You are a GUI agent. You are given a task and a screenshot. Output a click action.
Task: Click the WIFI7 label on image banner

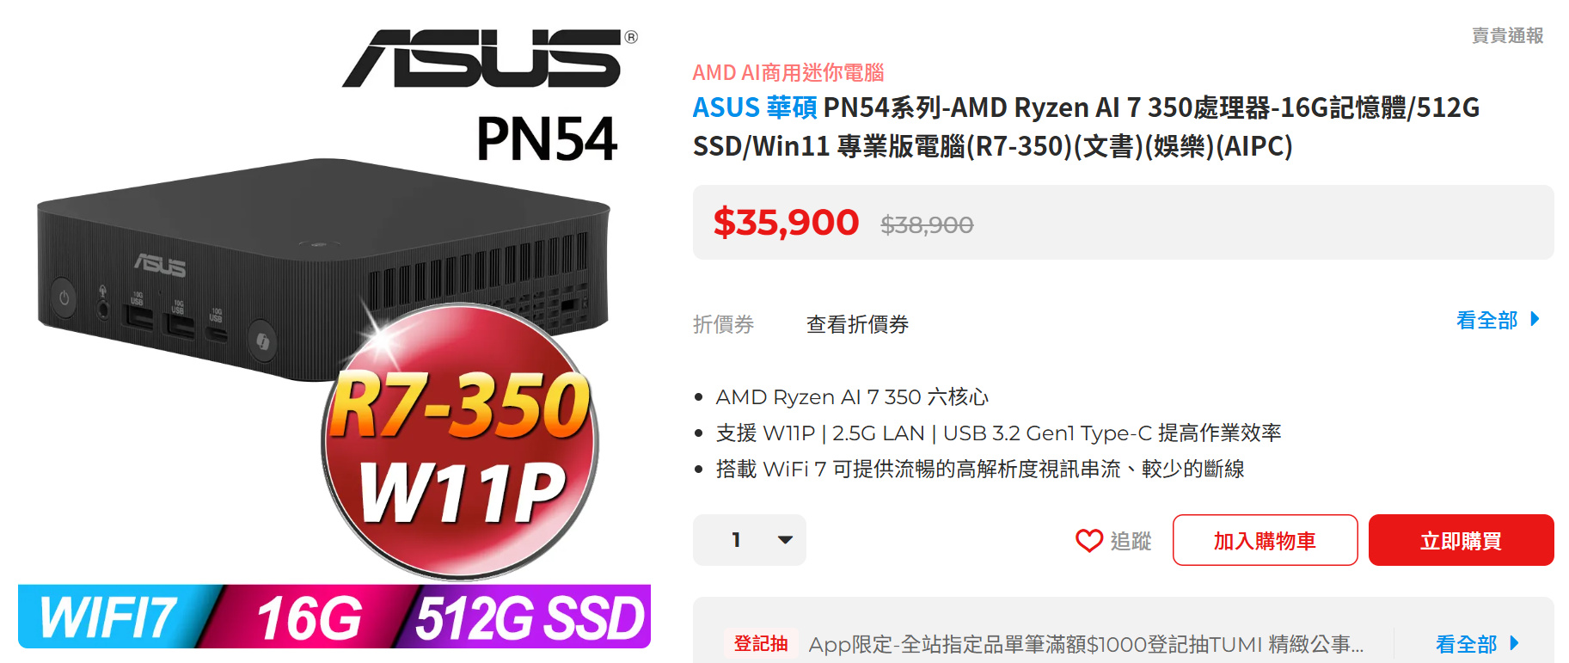coord(109,617)
